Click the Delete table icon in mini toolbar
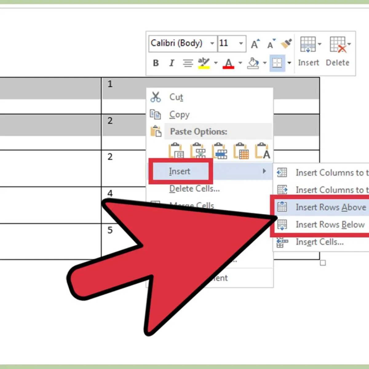Viewport: 369px width, 369px height. coord(338,45)
